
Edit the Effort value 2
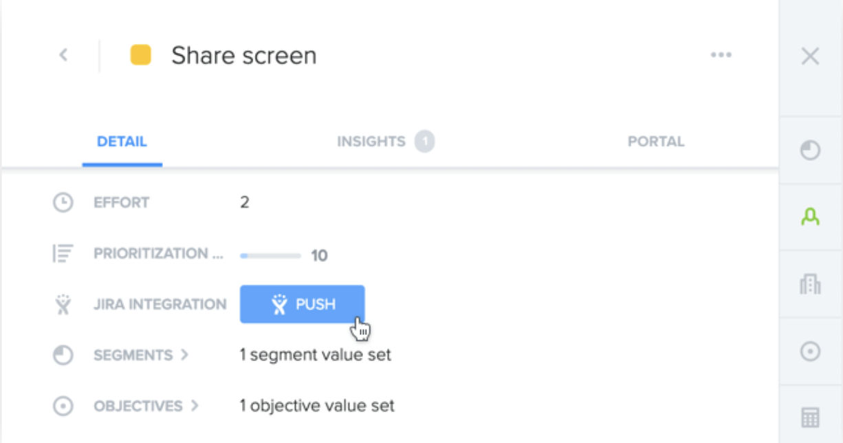pos(245,202)
